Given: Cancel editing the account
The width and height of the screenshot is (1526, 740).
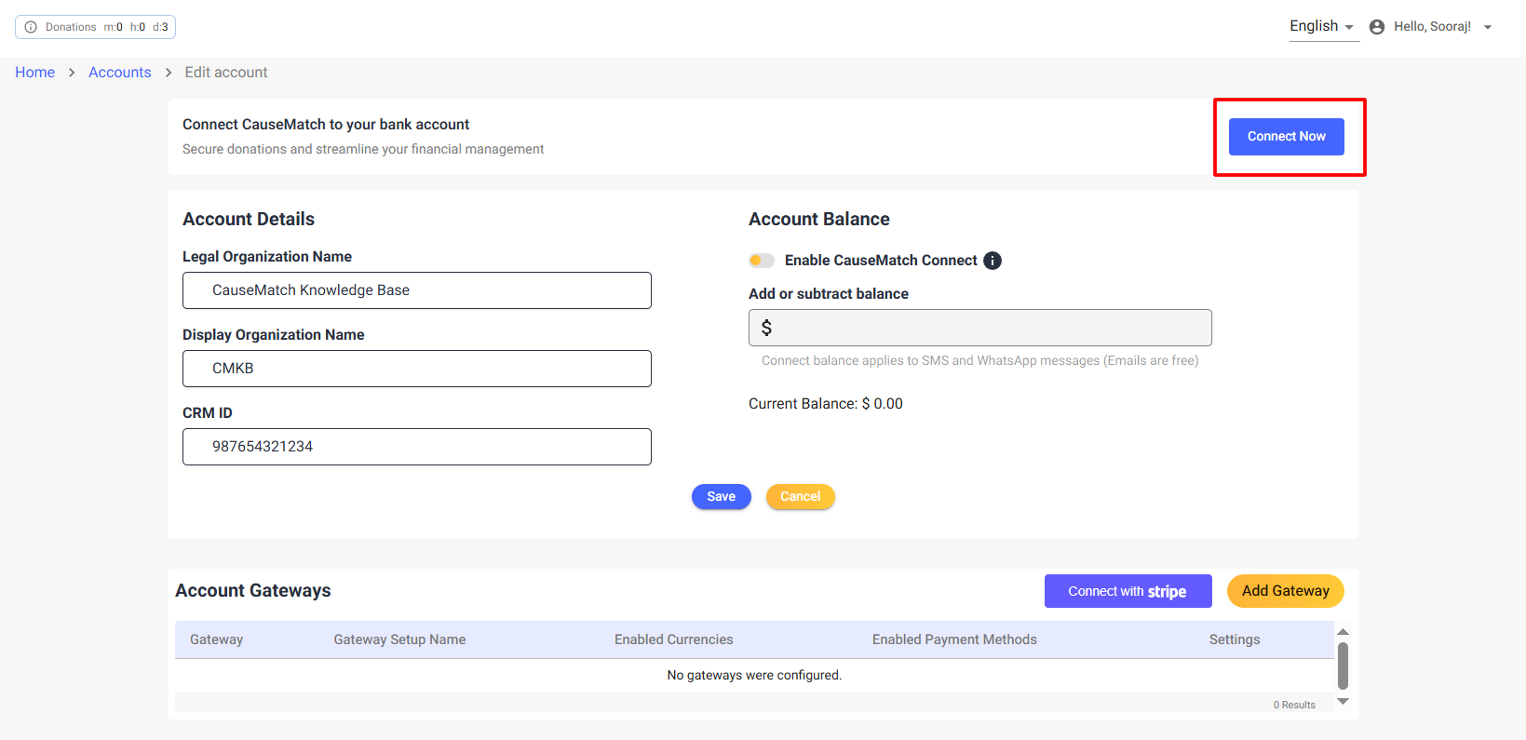Looking at the screenshot, I should click(x=800, y=497).
